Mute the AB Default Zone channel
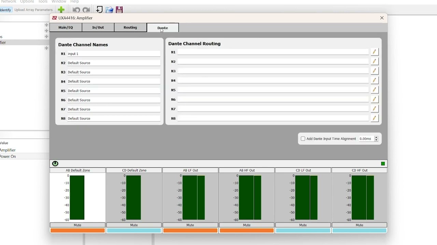437x245 pixels. (x=77, y=225)
